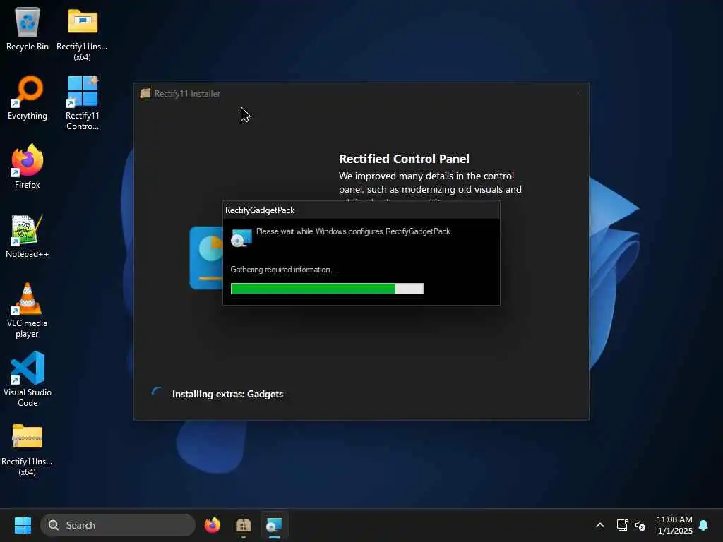Open the top Rectify11Ins... (x64) folder
This screenshot has width=723, height=542.
[82, 34]
